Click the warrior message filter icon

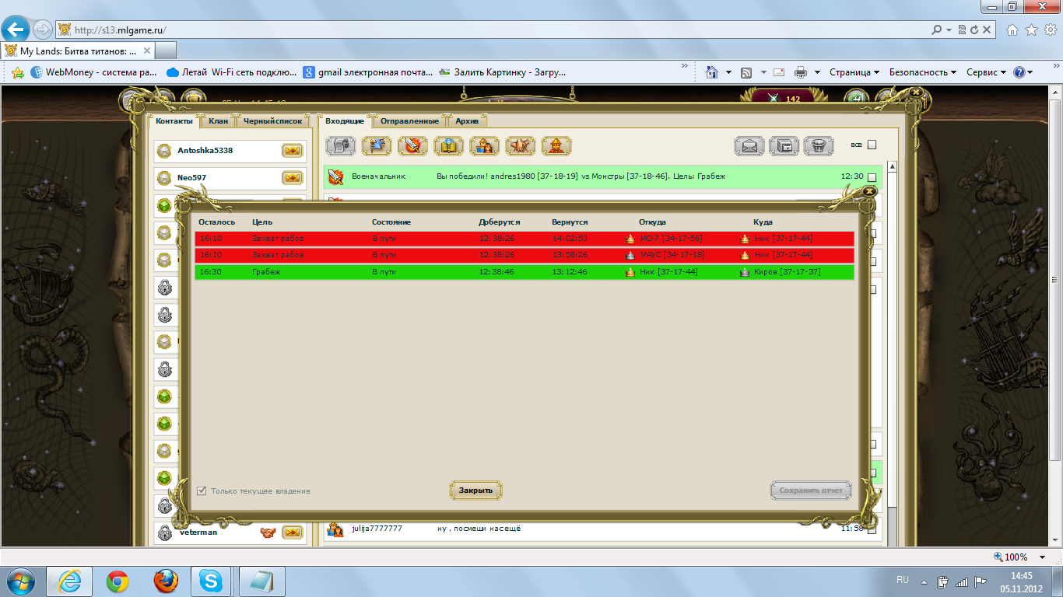556,145
